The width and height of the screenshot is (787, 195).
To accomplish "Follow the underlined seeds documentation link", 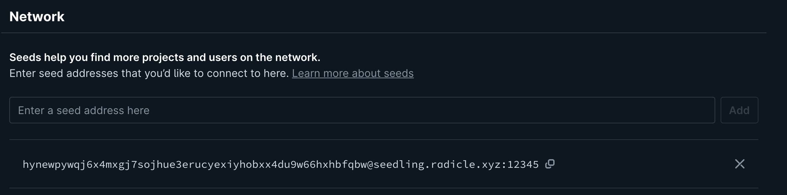I will pyautogui.click(x=353, y=73).
